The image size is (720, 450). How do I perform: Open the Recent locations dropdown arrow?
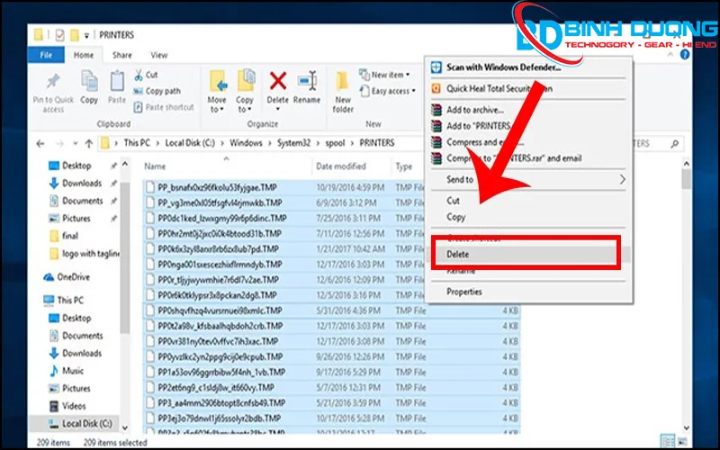click(75, 144)
